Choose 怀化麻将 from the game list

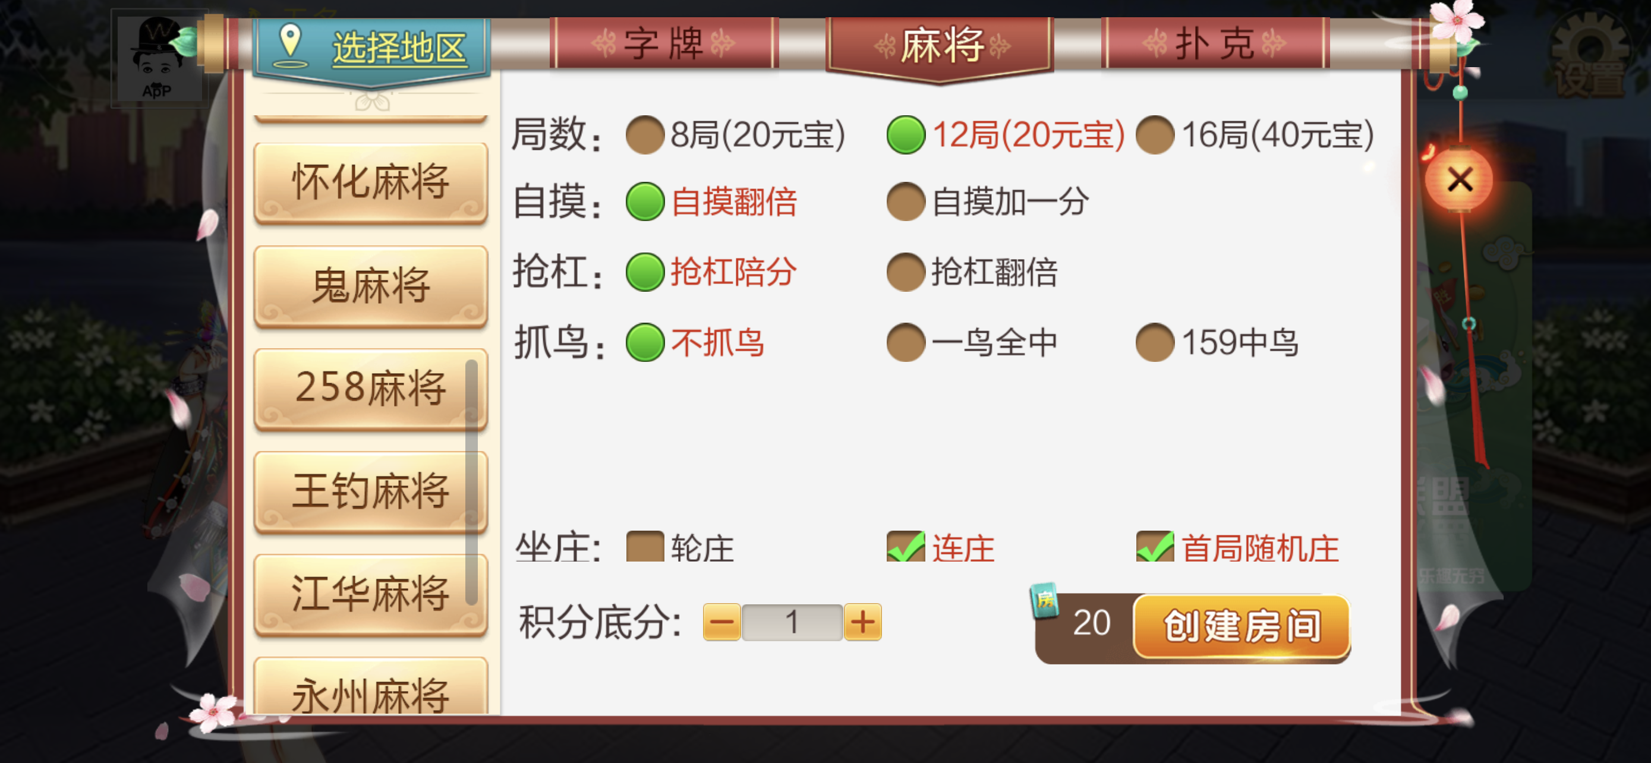point(371,182)
